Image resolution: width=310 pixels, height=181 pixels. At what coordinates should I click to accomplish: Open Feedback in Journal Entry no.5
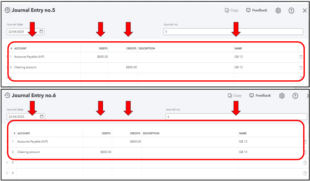click(x=256, y=10)
